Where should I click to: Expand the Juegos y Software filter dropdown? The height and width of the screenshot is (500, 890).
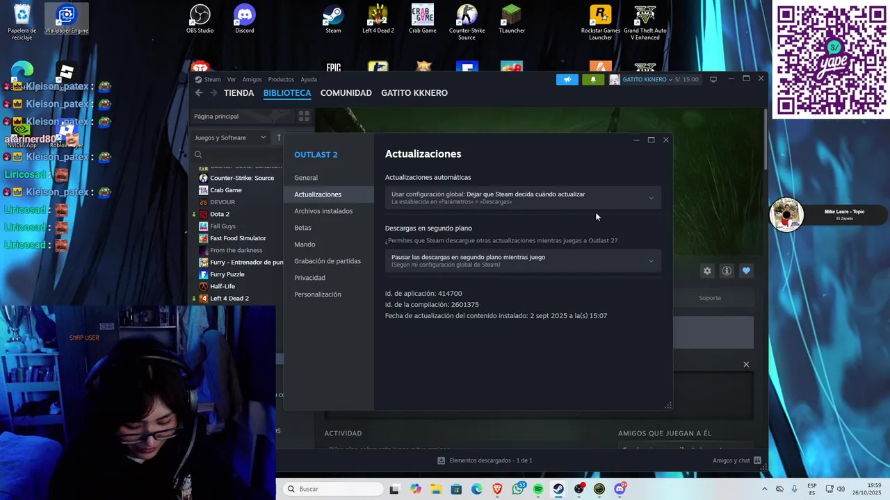(x=230, y=137)
